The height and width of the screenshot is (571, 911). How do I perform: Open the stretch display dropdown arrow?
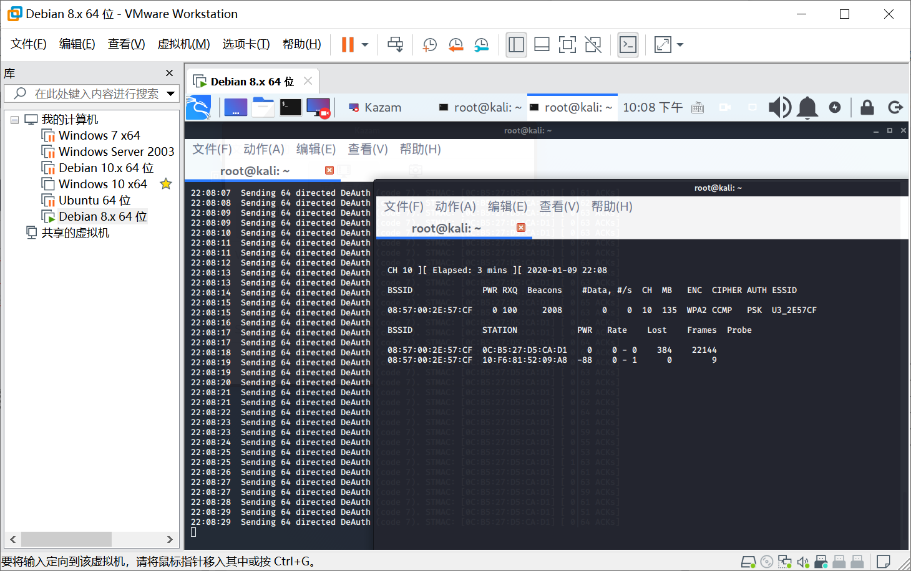pyautogui.click(x=680, y=45)
